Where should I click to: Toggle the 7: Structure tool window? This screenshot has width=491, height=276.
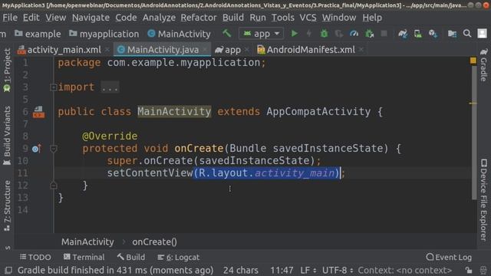click(7, 205)
